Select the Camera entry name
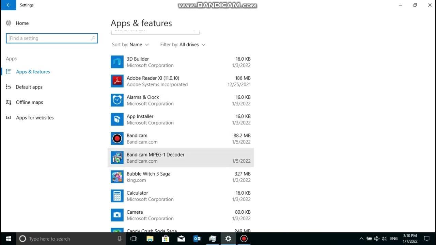 pyautogui.click(x=135, y=212)
